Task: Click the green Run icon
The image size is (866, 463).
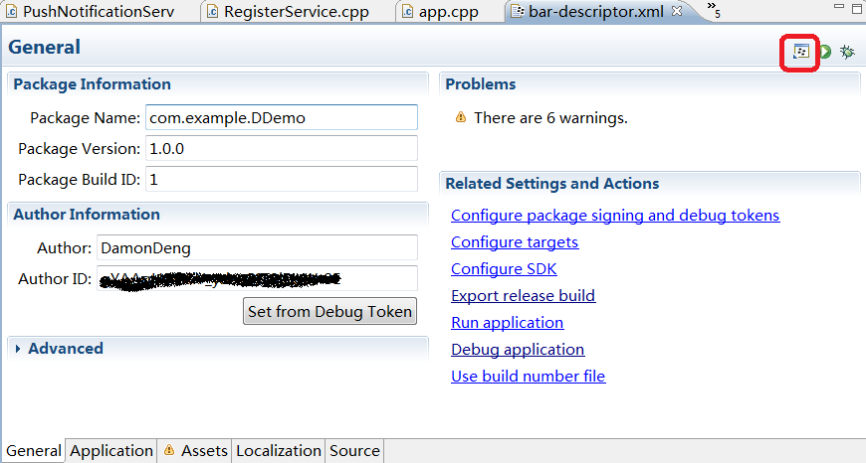Action: click(825, 51)
